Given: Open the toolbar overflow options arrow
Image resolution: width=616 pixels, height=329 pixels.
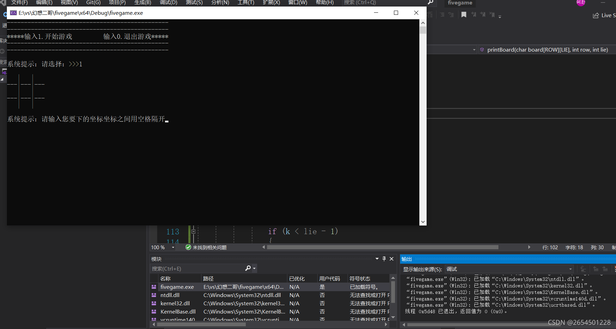Looking at the screenshot, I should click(500, 16).
